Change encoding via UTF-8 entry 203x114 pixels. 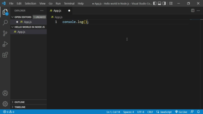coord(141,112)
